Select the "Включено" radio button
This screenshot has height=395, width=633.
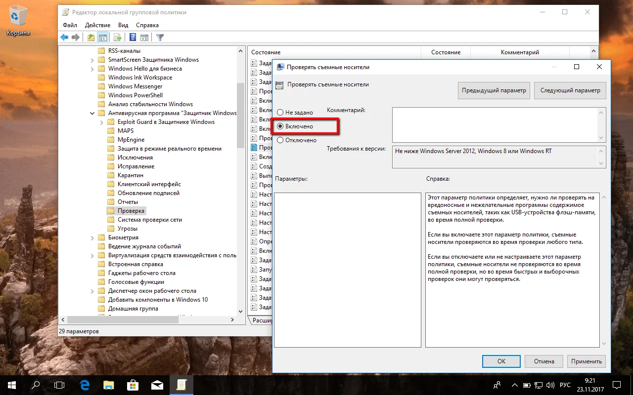(x=280, y=126)
